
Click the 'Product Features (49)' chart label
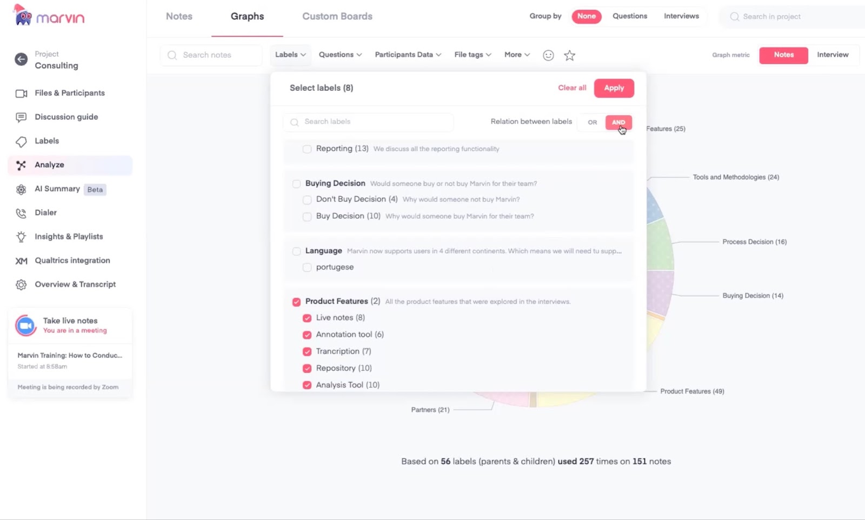coord(692,391)
